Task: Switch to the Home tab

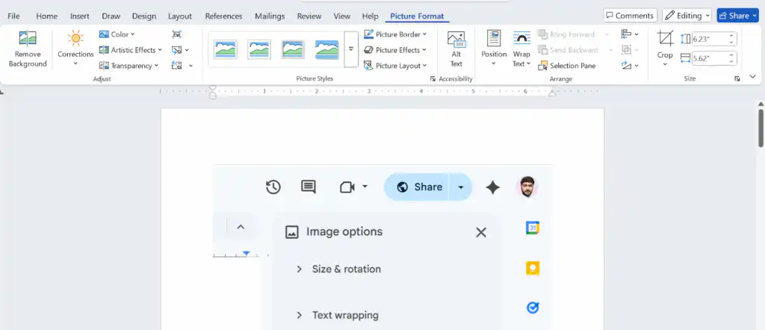Action: [x=47, y=16]
